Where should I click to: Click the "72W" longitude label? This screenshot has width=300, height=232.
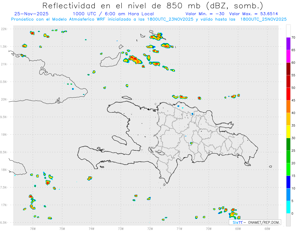(150, 228)
